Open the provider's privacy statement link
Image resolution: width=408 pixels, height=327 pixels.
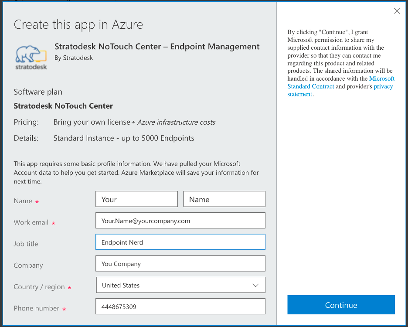click(x=340, y=90)
